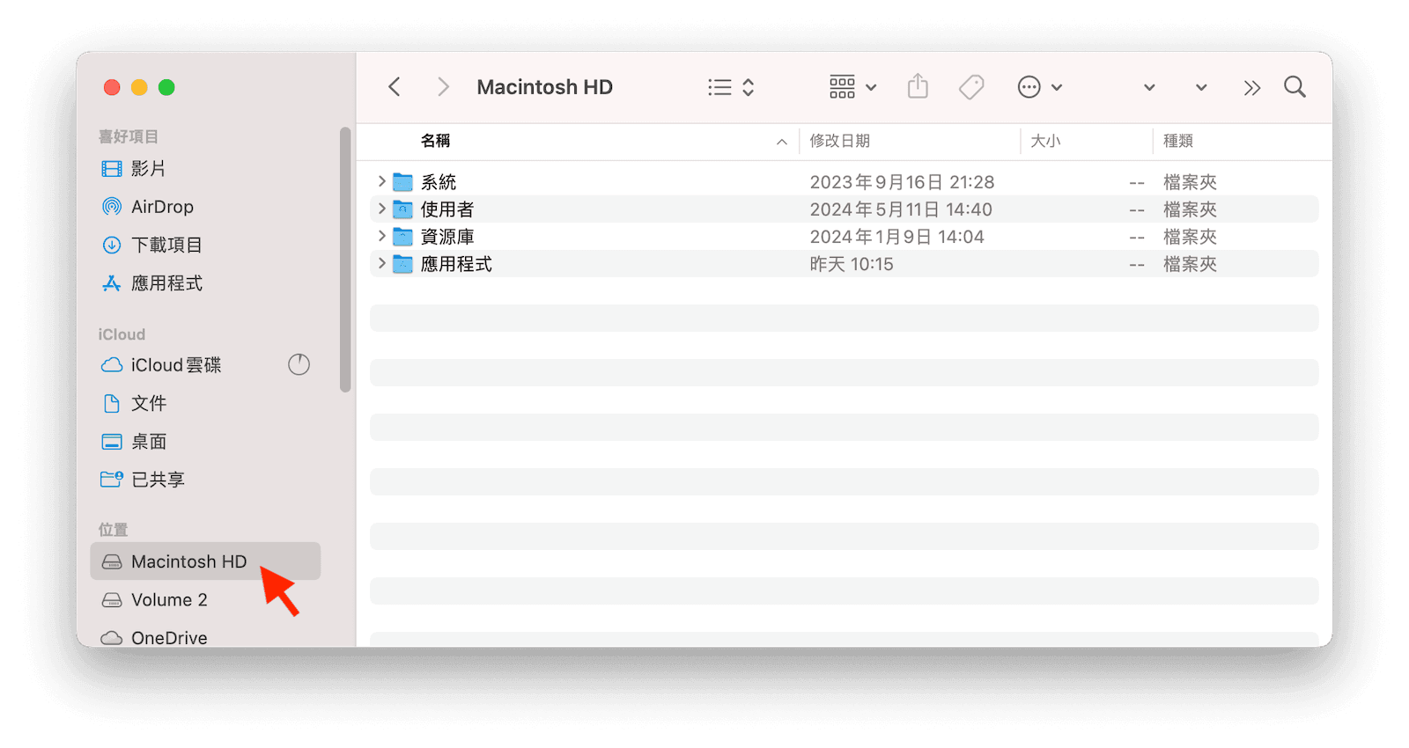Click the 系統 folder icon
Screen dimensions: 1409x748
[402, 182]
